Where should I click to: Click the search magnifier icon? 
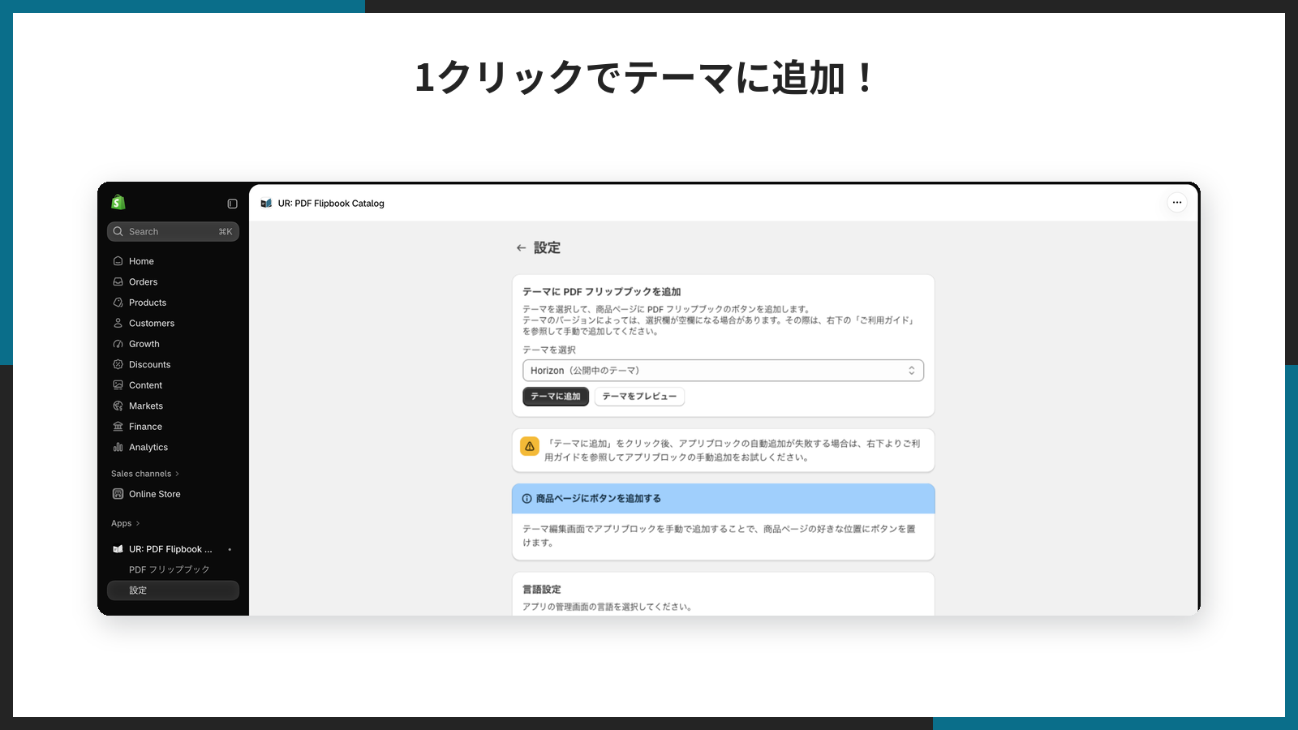coord(118,231)
